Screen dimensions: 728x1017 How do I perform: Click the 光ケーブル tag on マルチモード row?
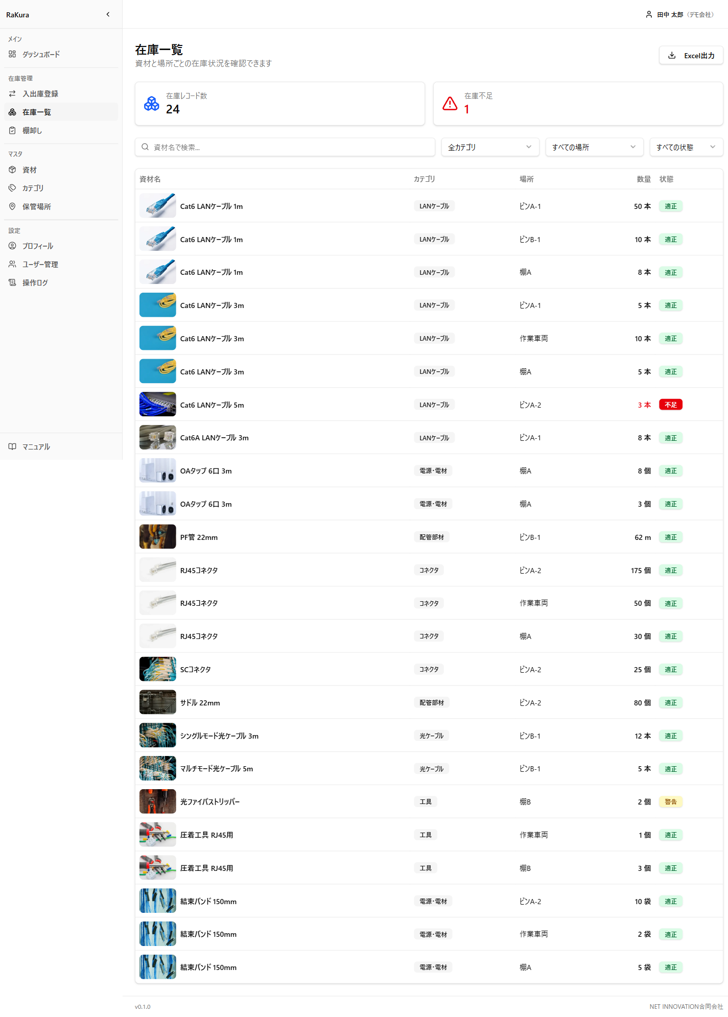432,768
